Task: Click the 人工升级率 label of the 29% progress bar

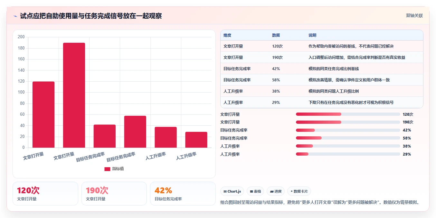Action: coord(230,154)
